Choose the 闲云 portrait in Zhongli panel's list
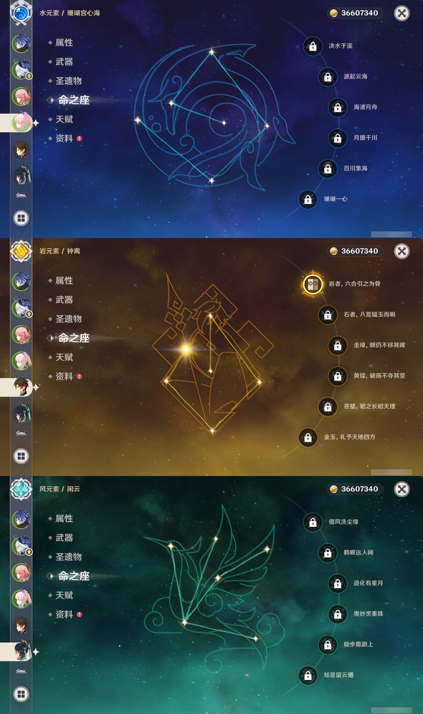This screenshot has width=423, height=714. point(21,413)
